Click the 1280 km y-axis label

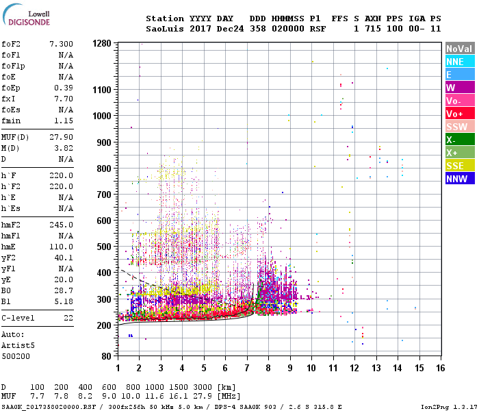click(x=102, y=43)
